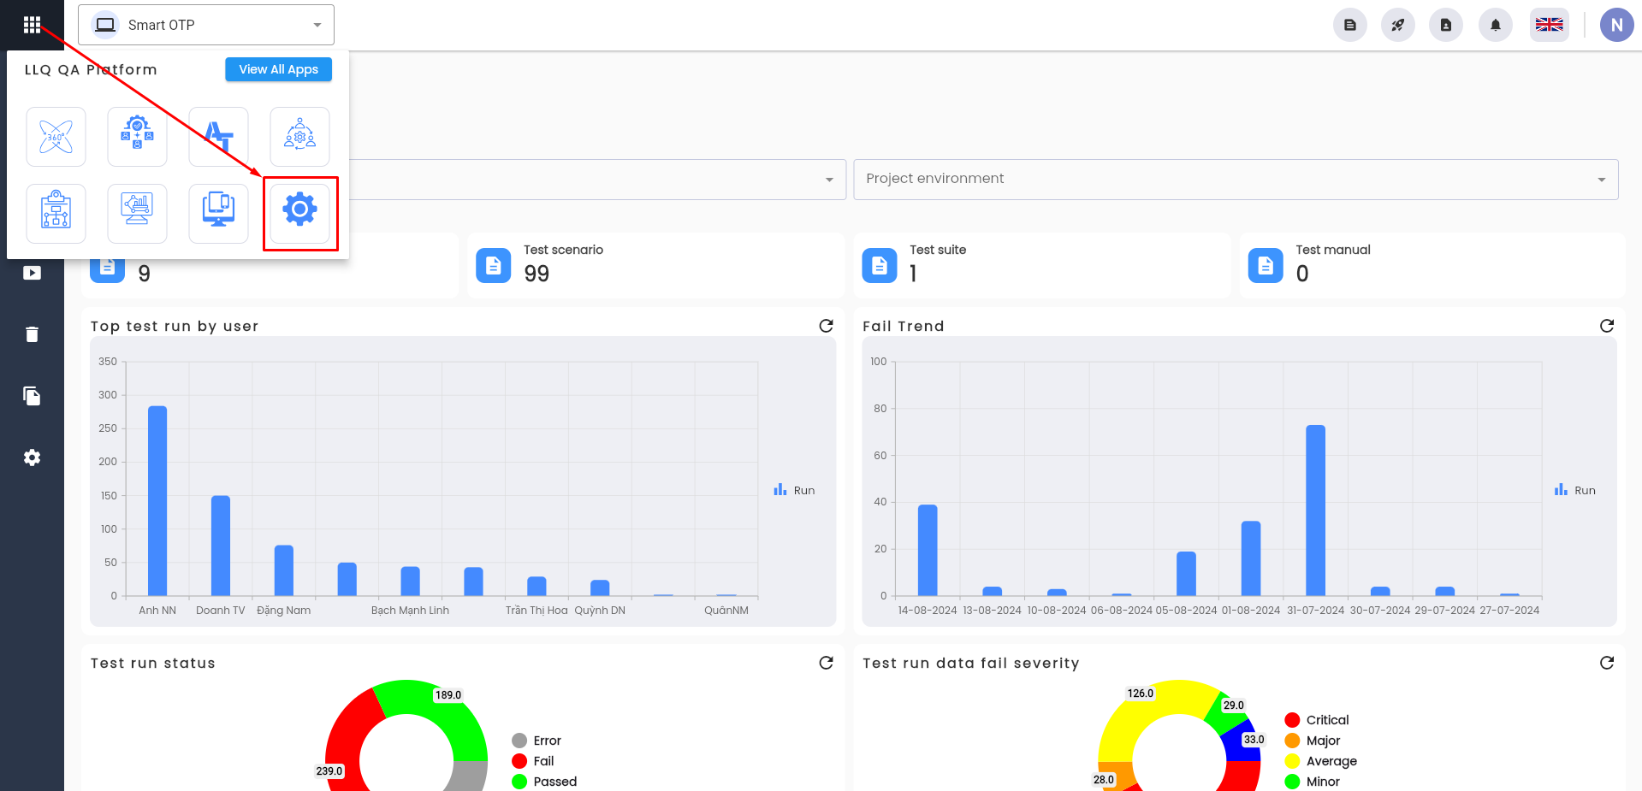Open the text A app tile
The width and height of the screenshot is (1642, 791).
click(218, 137)
